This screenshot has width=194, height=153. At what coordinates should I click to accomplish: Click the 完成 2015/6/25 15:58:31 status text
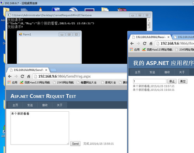coord(99,144)
